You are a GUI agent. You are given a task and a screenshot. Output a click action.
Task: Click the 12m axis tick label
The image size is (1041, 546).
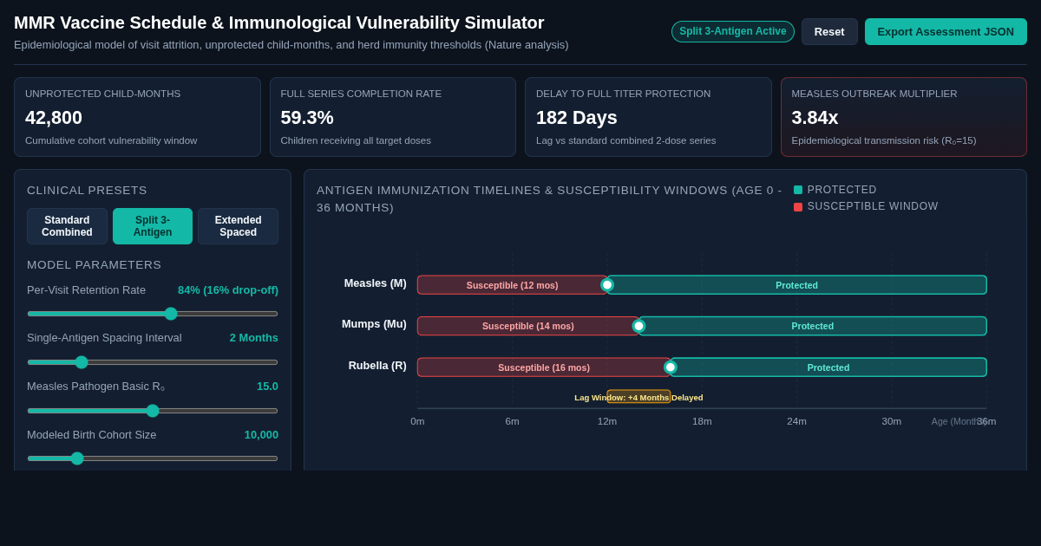(x=607, y=421)
